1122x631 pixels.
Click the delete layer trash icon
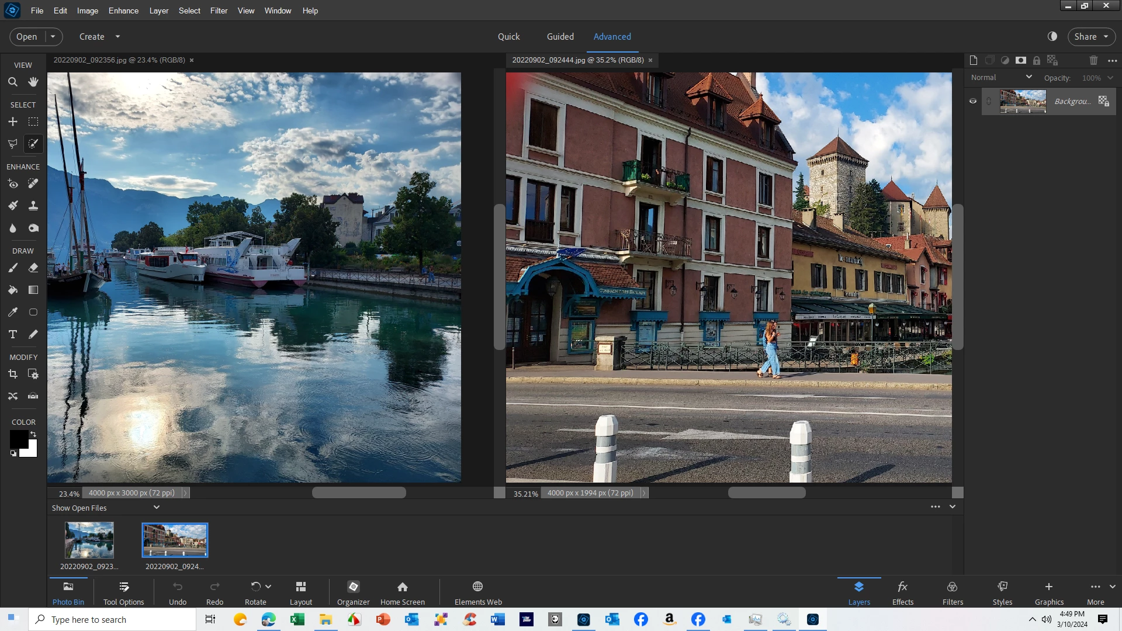click(1093, 60)
